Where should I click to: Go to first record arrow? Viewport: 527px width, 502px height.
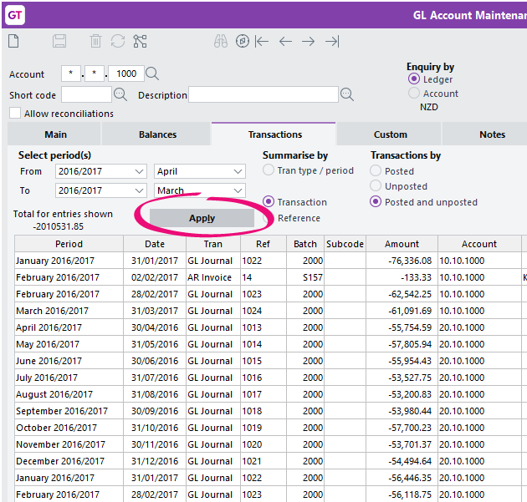pos(262,41)
